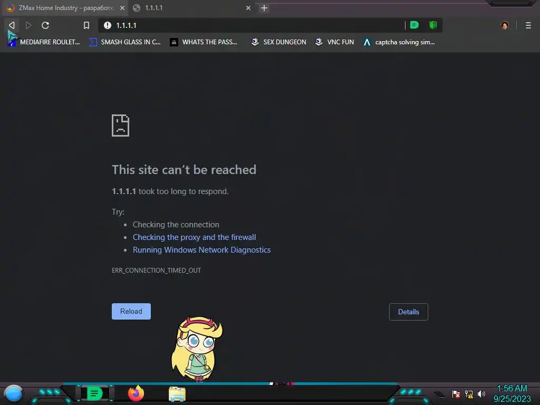Open WHATS THE PASS... bookmark
The height and width of the screenshot is (405, 540).
click(204, 42)
